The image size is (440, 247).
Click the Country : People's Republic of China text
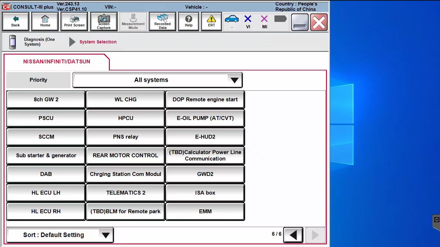296,6
